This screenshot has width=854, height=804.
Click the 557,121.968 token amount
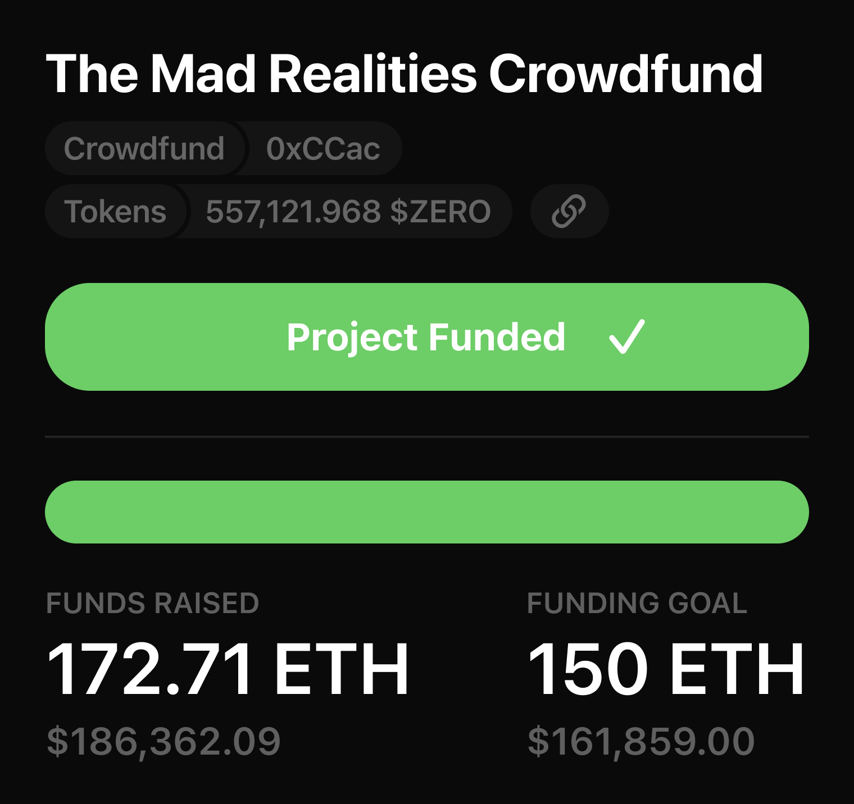[293, 212]
